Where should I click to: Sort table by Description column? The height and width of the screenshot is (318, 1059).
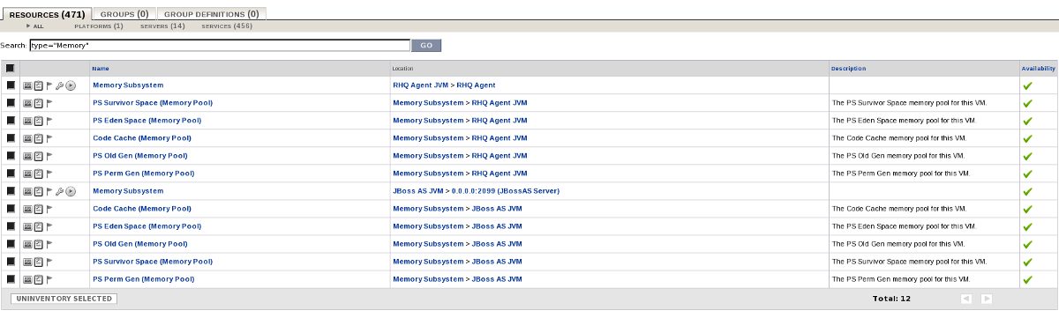(848, 68)
